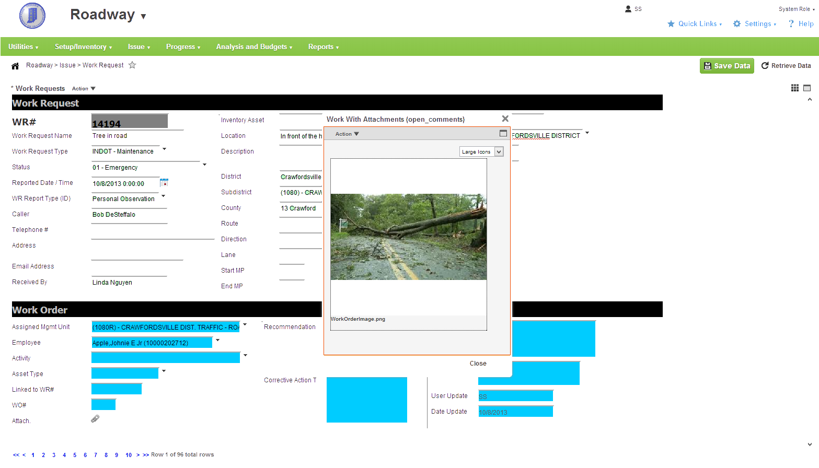This screenshot has height=468, width=819.
Task: Open the Action menu in attachments dialog
Action: click(x=346, y=134)
